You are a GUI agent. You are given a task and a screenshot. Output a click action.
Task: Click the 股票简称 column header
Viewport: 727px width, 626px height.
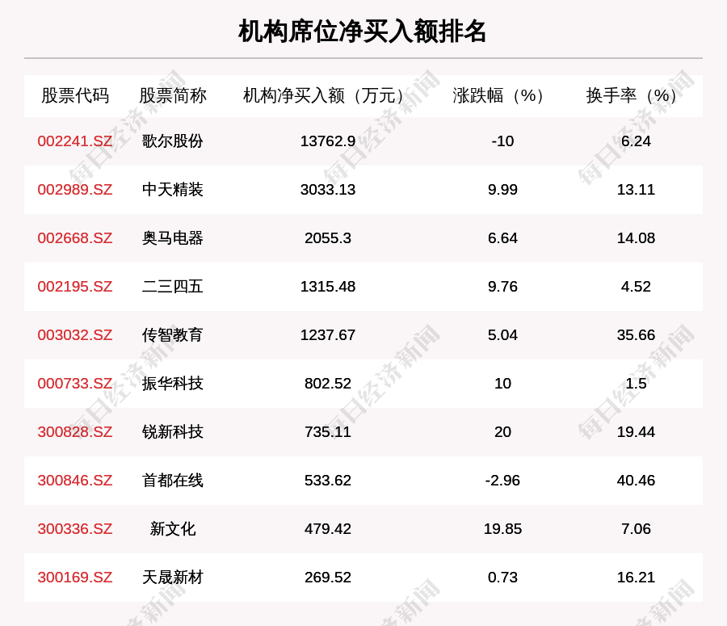[172, 95]
